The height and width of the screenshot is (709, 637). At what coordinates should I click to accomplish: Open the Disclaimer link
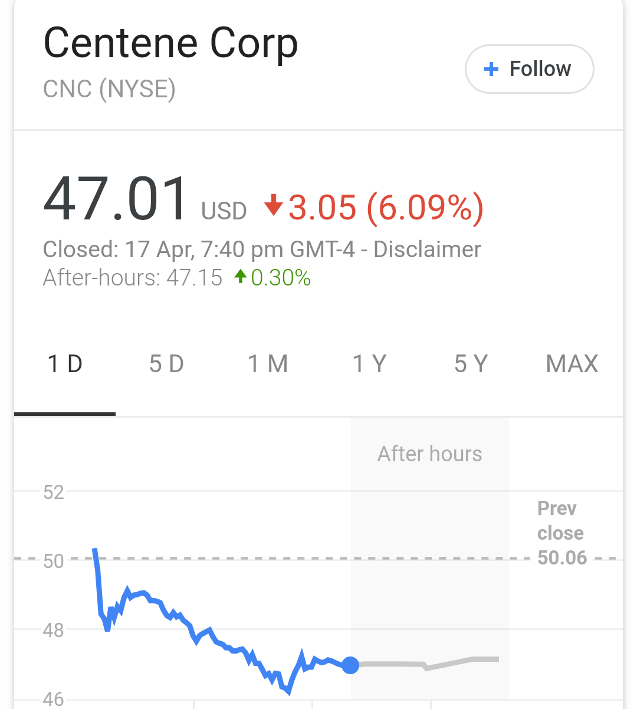point(427,250)
